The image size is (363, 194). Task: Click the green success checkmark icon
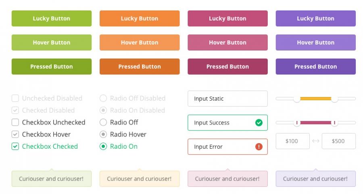coord(259,122)
